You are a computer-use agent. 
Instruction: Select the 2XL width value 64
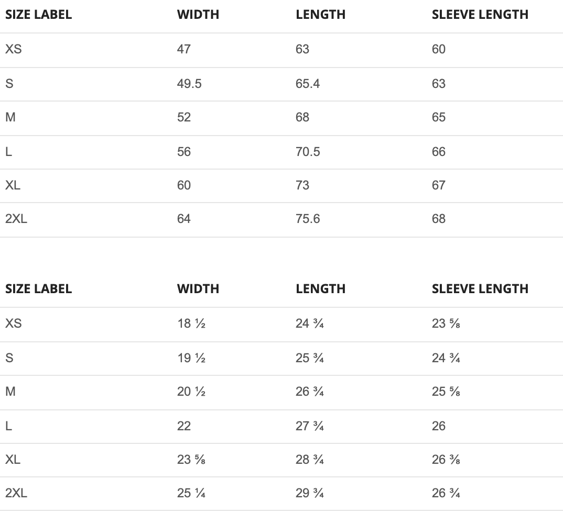coord(184,219)
